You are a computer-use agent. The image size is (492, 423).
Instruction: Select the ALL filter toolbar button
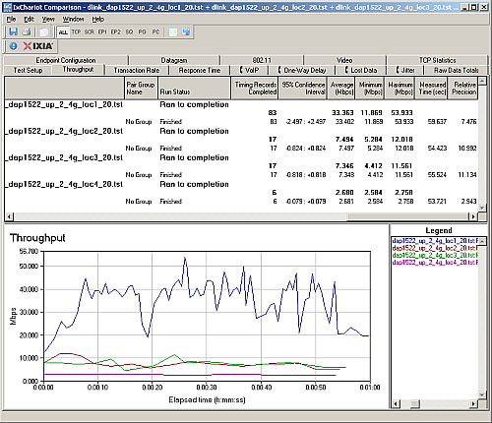tap(63, 31)
